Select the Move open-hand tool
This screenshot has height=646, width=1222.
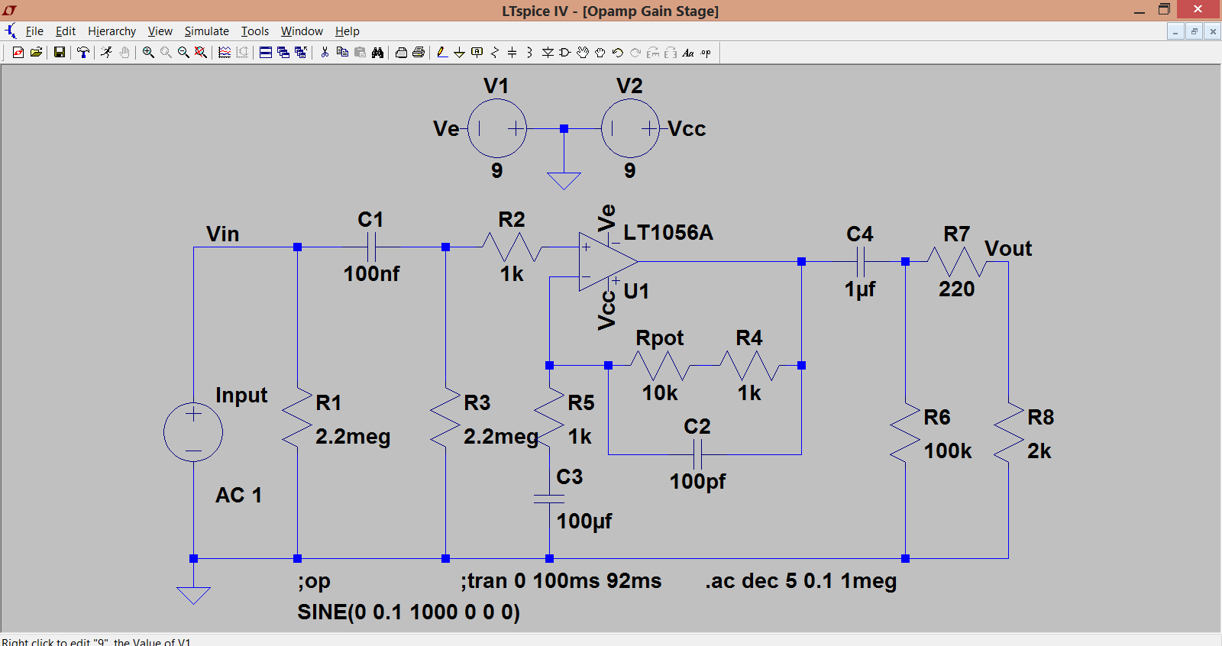click(583, 52)
